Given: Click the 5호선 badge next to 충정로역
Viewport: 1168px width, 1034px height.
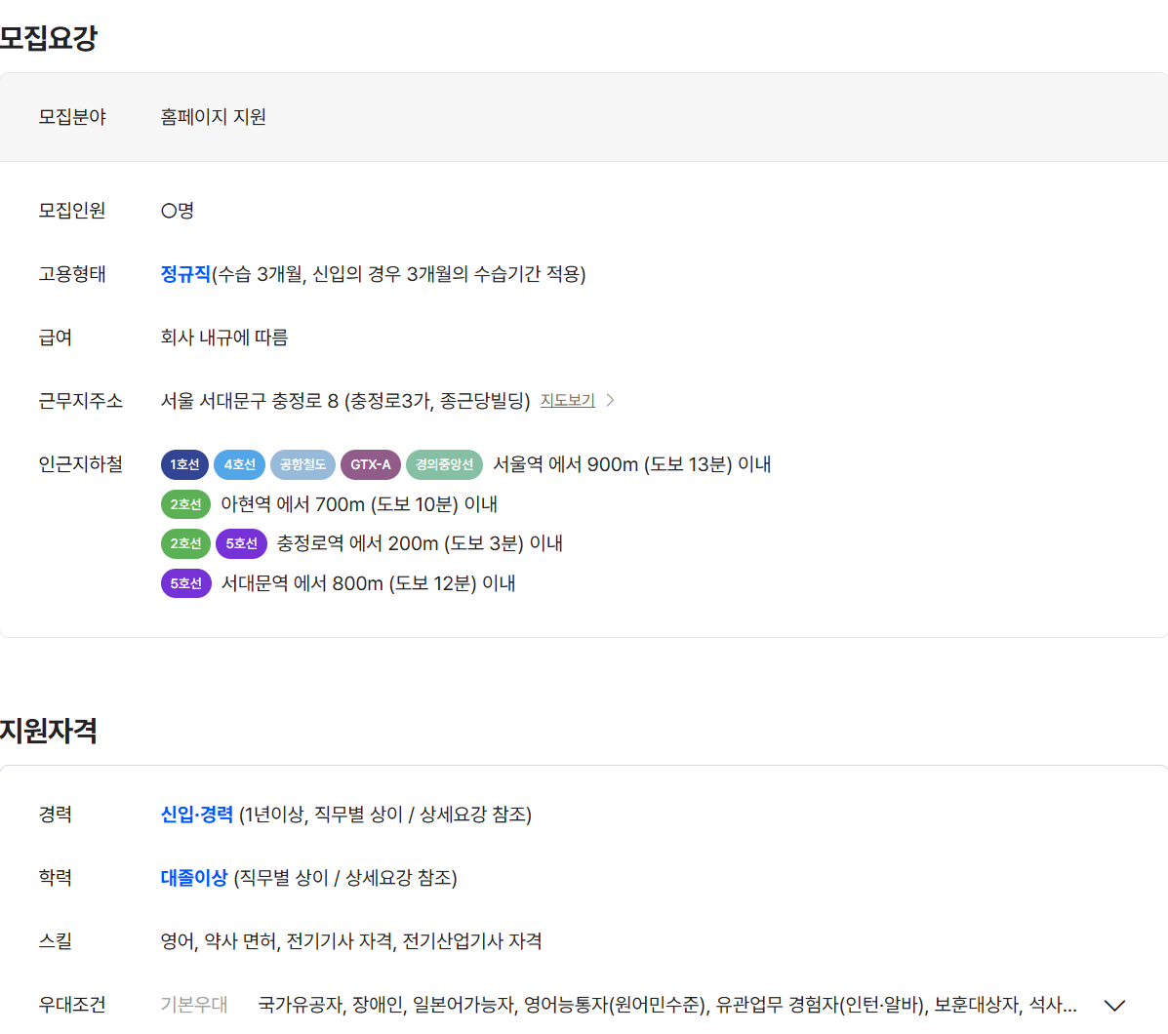Looking at the screenshot, I should click(241, 543).
